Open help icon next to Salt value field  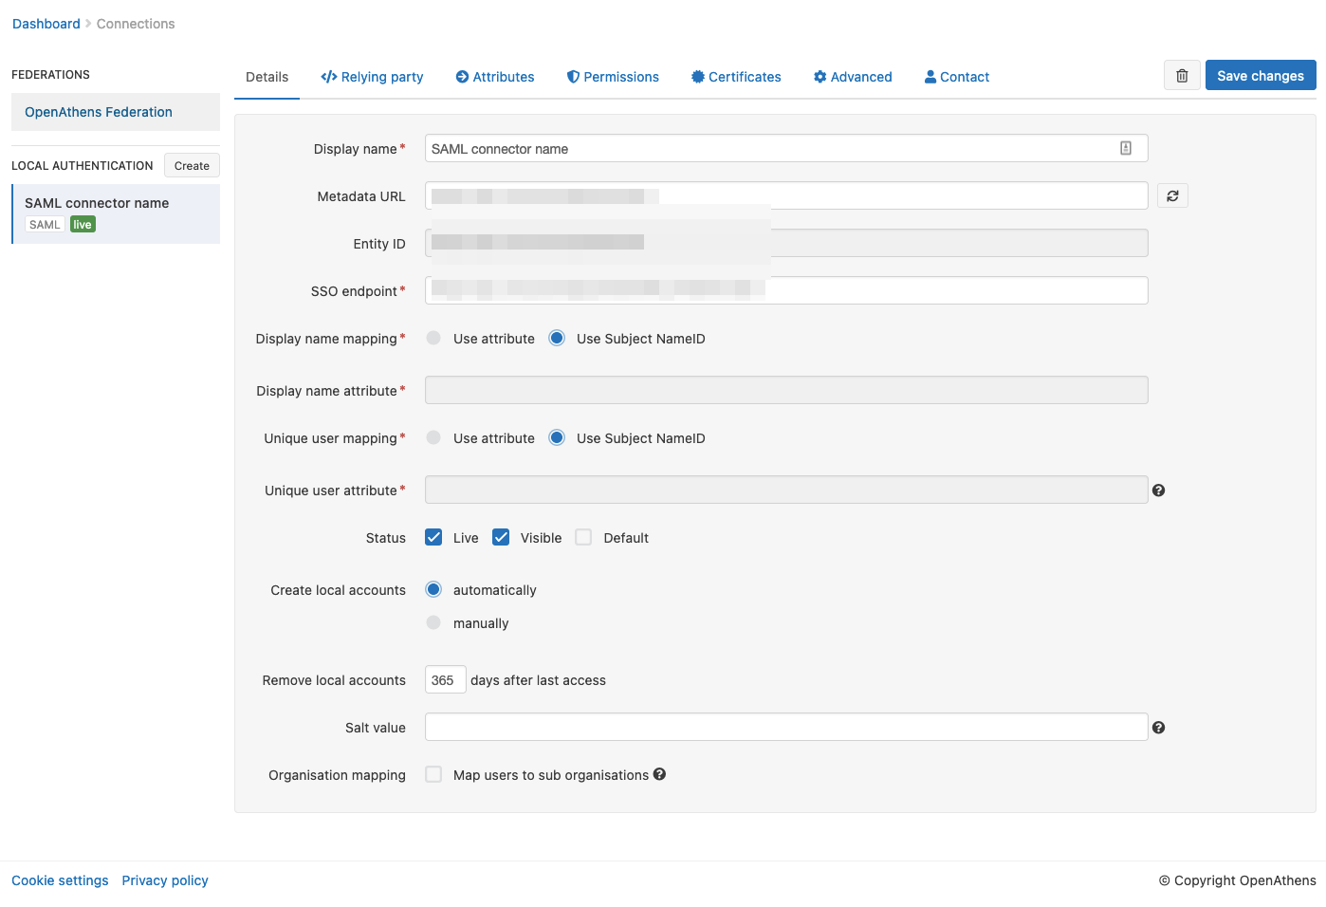click(1158, 727)
